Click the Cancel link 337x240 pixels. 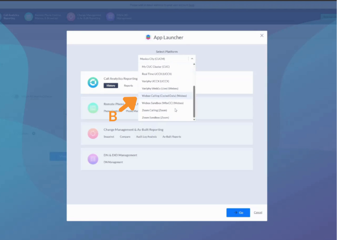(258, 213)
